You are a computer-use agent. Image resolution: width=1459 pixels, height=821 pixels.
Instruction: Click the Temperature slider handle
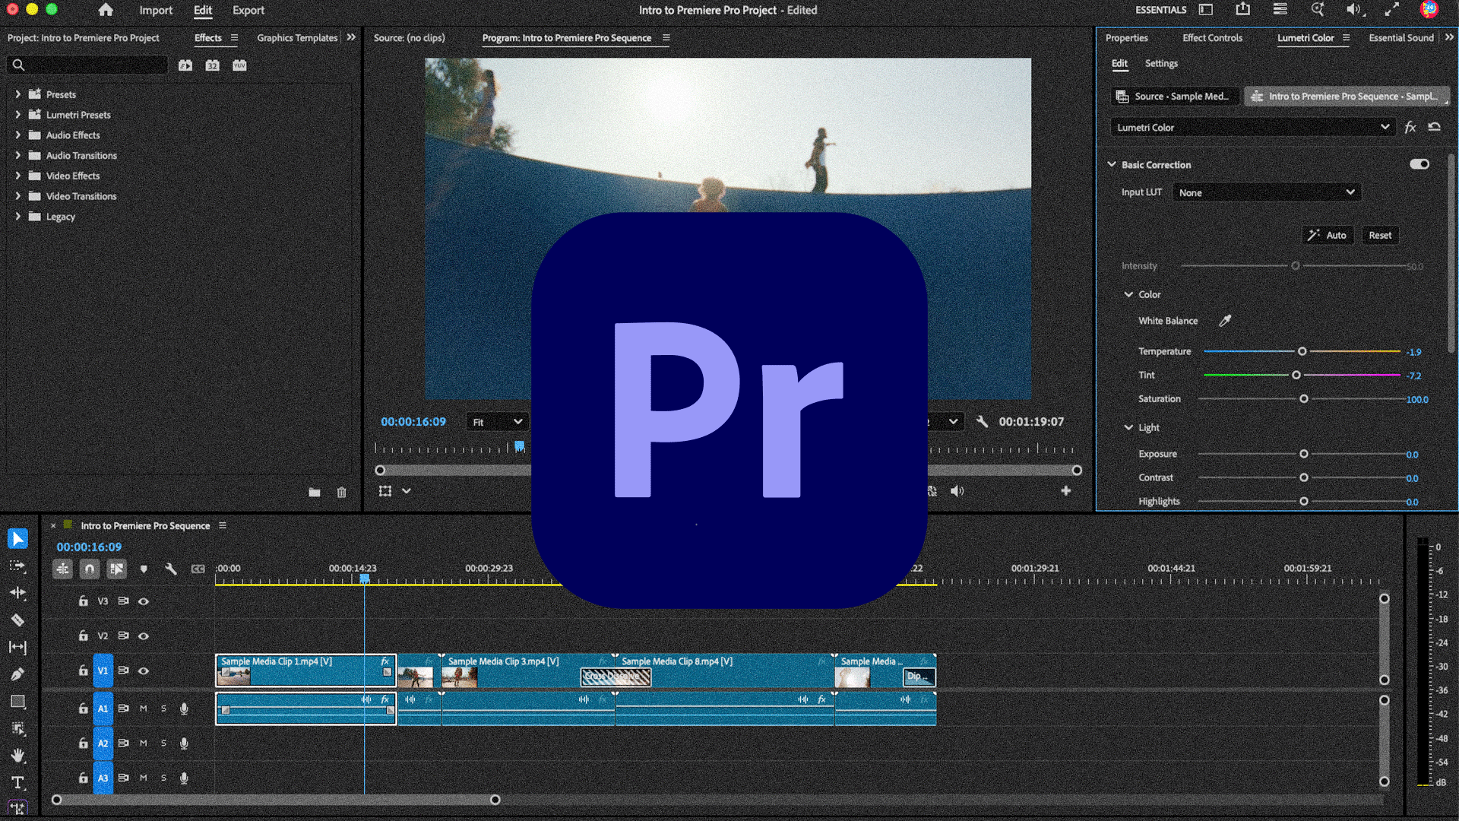tap(1302, 351)
